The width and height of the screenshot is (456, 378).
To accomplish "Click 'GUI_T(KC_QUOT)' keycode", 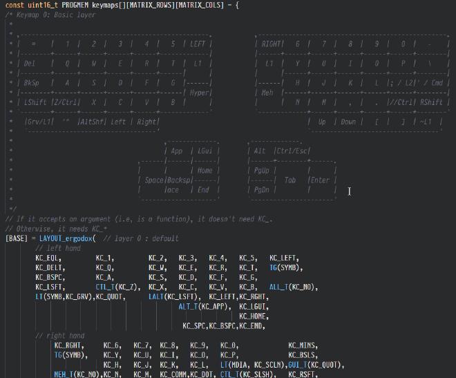I will click(x=316, y=365).
